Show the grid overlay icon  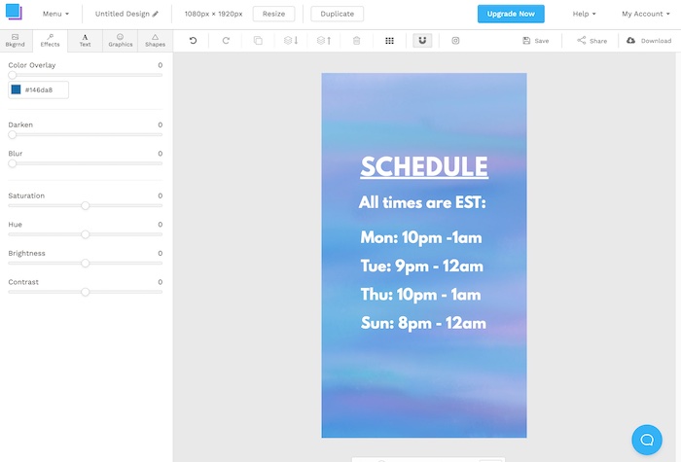click(x=389, y=41)
